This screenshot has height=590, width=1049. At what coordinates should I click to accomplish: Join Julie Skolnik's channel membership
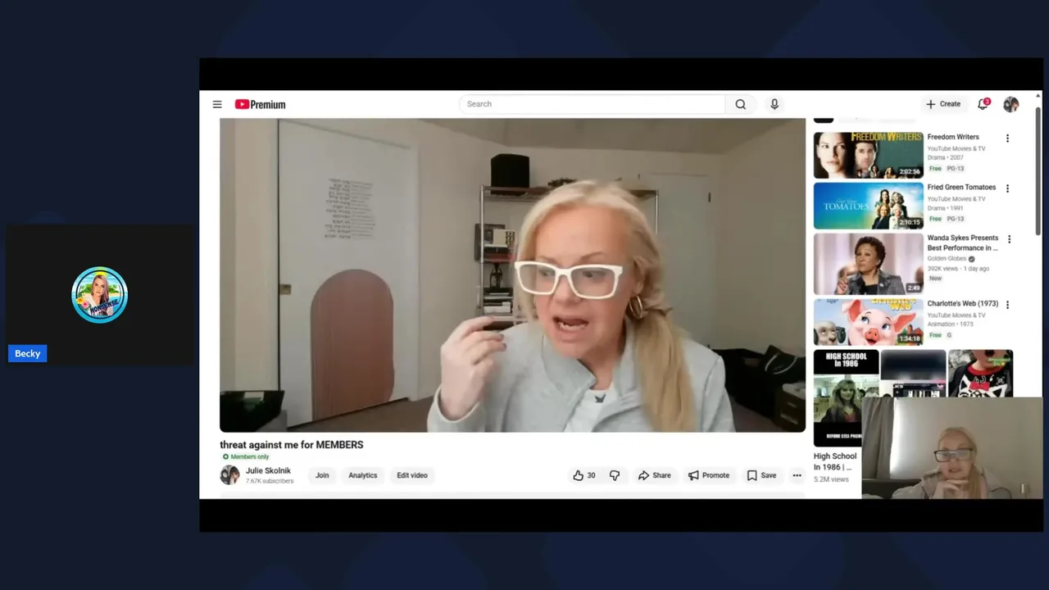322,475
